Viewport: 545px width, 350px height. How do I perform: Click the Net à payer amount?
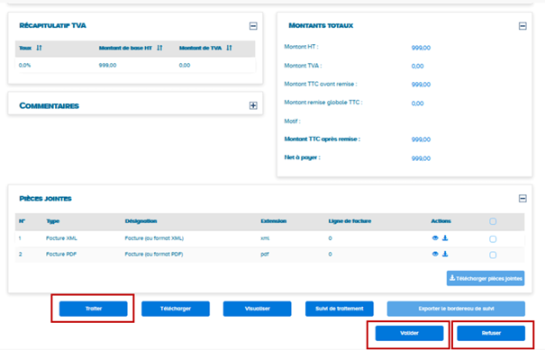[x=421, y=158]
